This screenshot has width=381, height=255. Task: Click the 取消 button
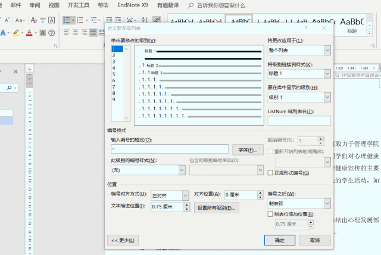tap(315, 240)
